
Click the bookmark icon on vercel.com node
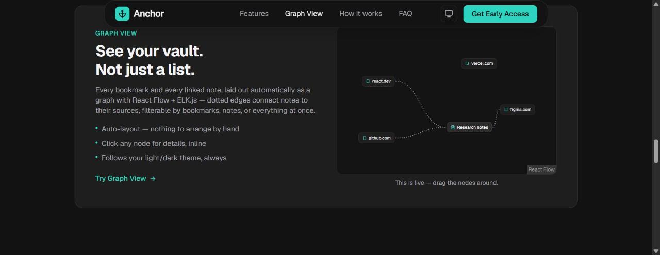467,64
